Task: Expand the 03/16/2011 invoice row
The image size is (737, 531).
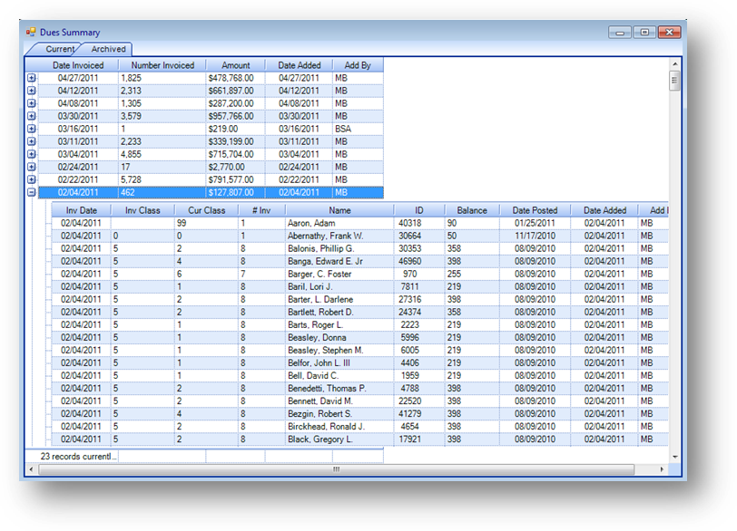Action: click(32, 129)
